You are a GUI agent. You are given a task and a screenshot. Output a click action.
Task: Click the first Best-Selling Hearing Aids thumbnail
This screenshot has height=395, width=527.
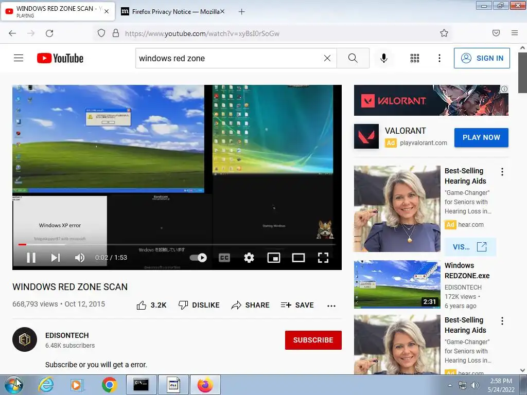click(x=397, y=209)
